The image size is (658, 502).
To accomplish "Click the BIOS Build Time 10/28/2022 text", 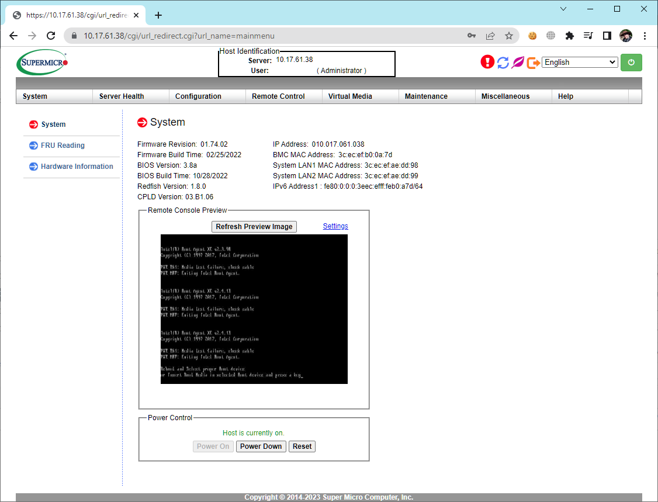I will pyautogui.click(x=182, y=175).
